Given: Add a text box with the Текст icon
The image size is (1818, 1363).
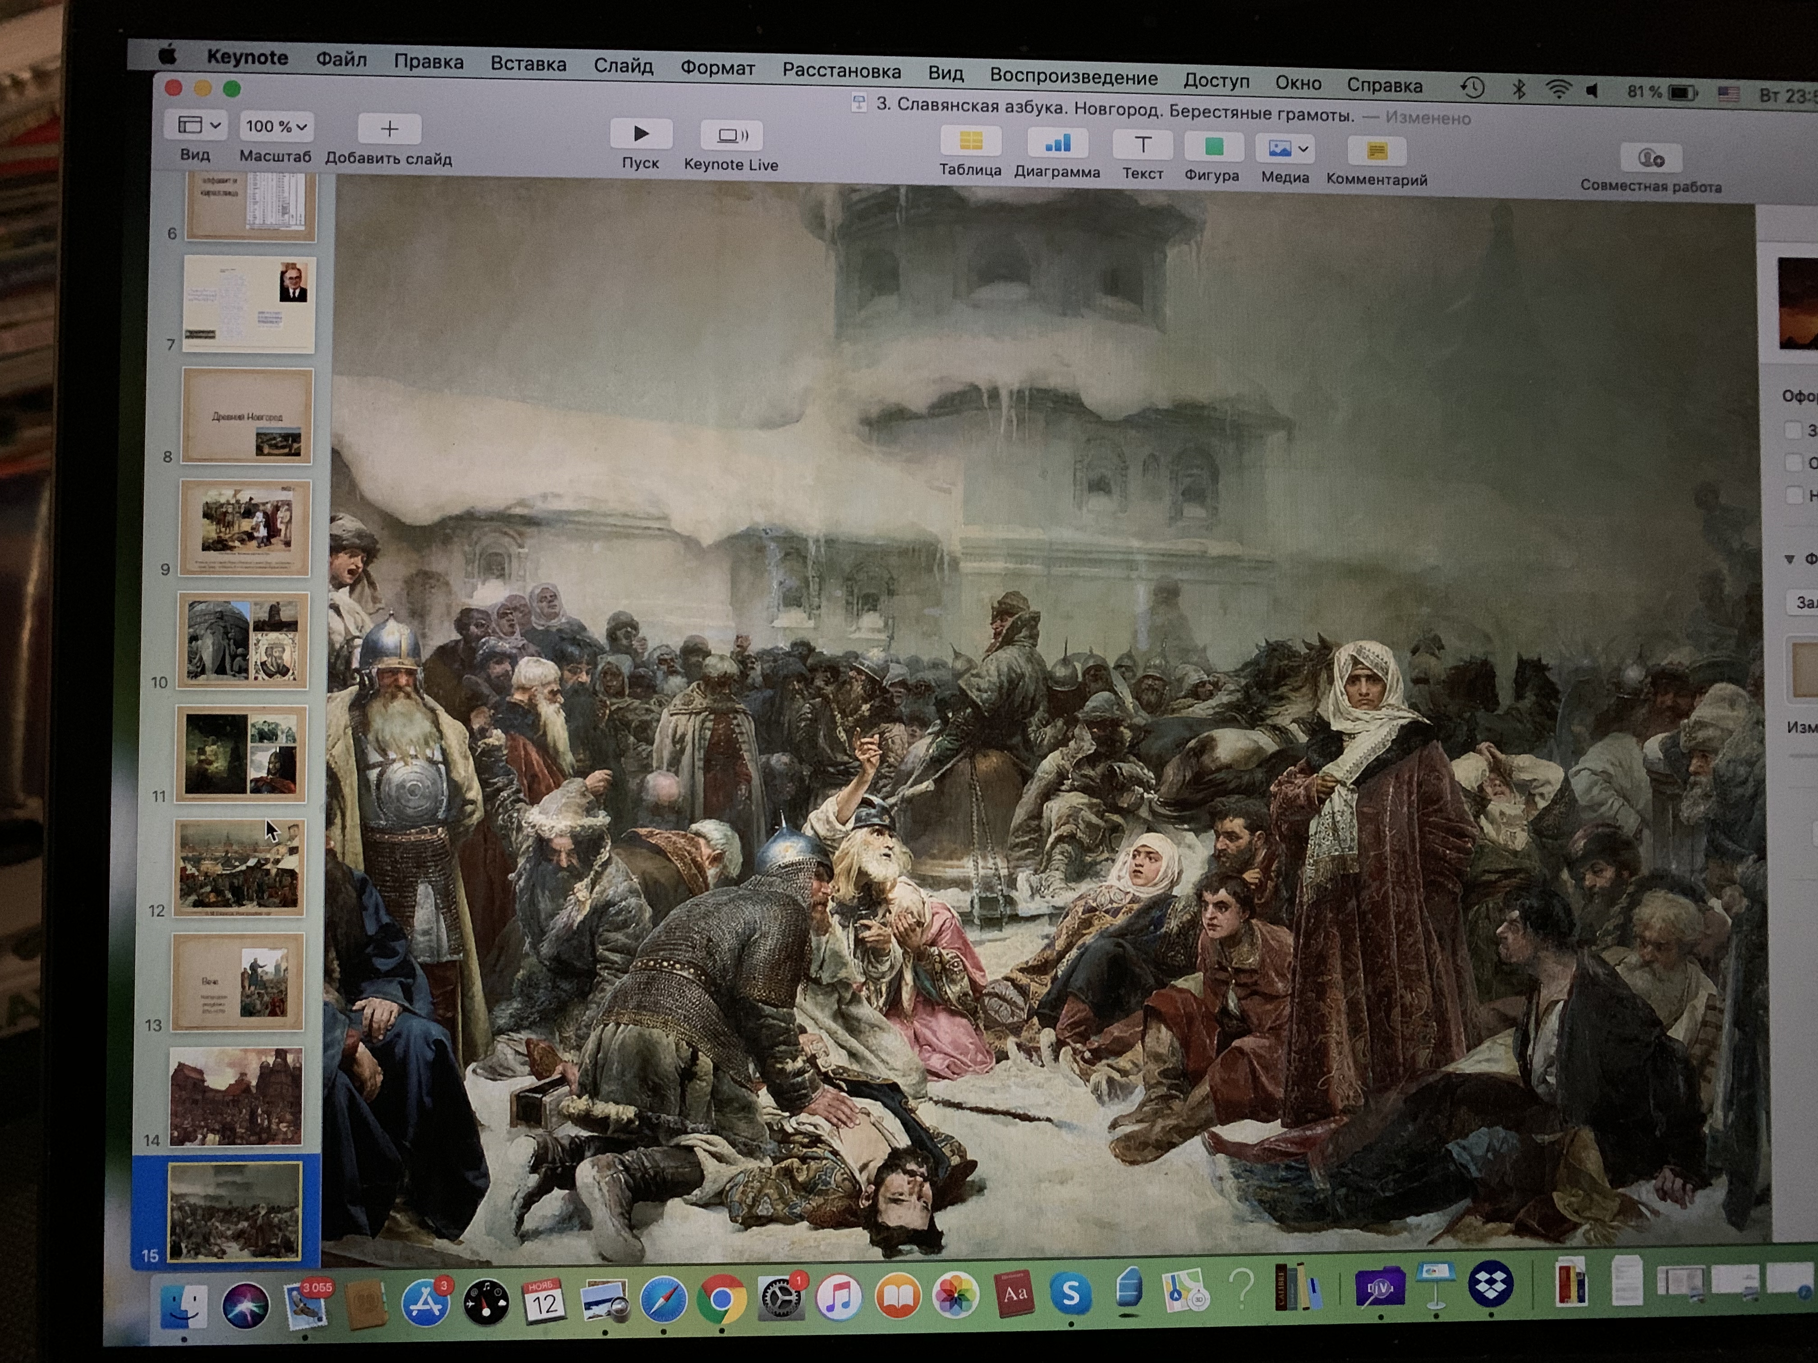Looking at the screenshot, I should (x=1143, y=146).
